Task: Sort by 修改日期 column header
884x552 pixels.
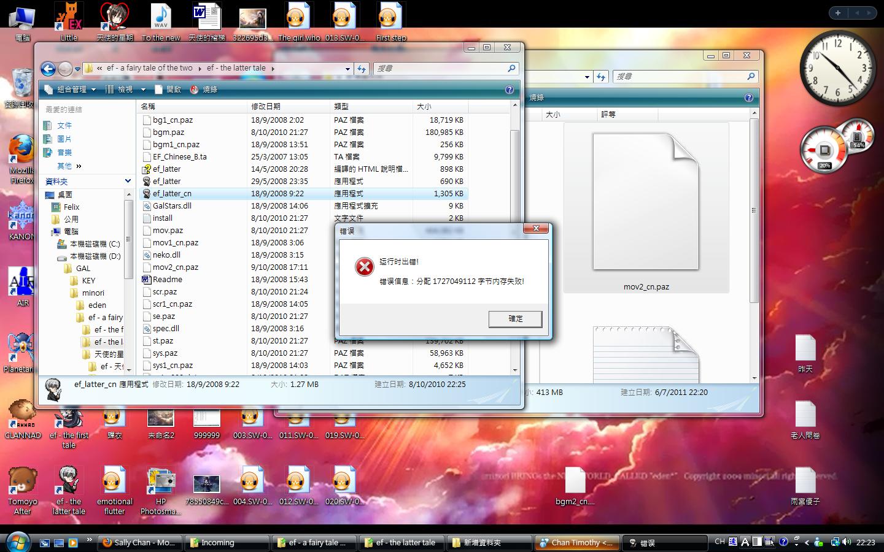Action: 288,107
